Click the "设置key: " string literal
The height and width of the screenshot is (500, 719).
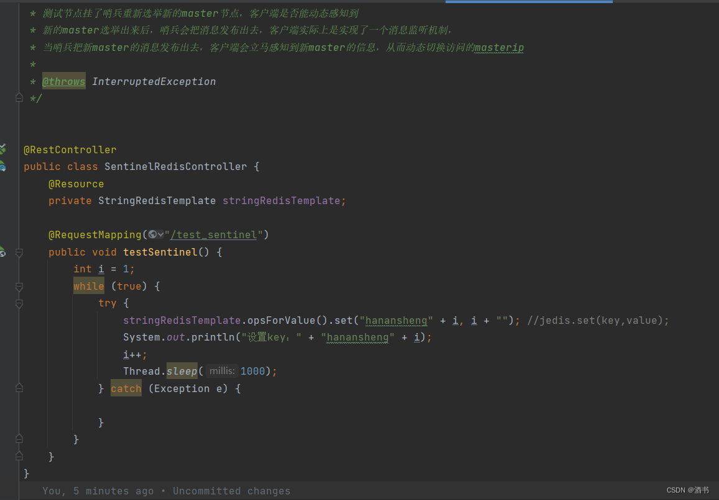click(272, 337)
